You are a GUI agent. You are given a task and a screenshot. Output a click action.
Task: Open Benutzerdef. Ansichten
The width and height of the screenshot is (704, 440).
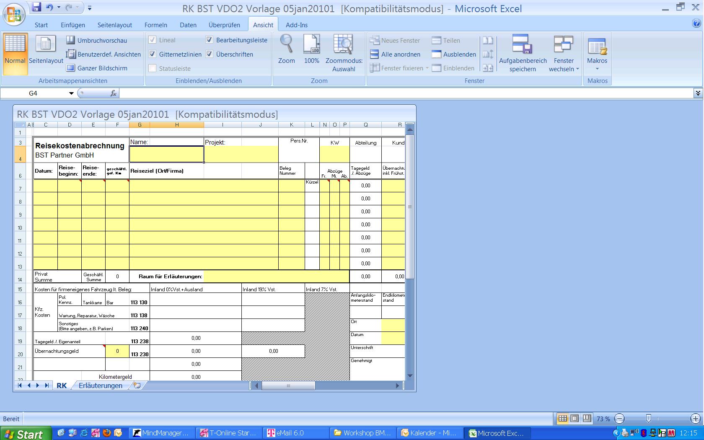[104, 54]
